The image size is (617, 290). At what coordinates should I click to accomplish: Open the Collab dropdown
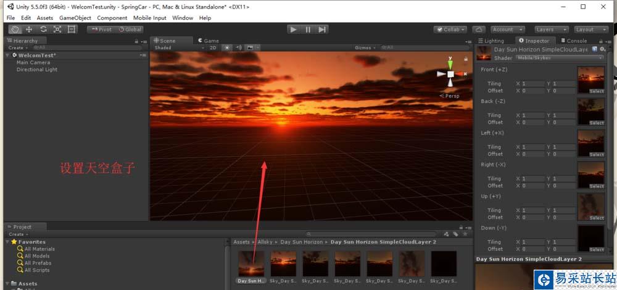click(x=450, y=30)
